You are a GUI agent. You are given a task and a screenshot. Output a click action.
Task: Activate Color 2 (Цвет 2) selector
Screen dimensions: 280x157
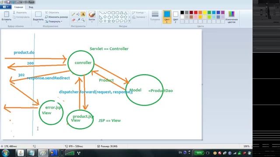(x=175, y=17)
